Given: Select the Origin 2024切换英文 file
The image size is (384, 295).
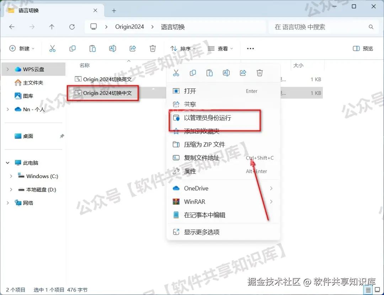Looking at the screenshot, I should pyautogui.click(x=107, y=79).
